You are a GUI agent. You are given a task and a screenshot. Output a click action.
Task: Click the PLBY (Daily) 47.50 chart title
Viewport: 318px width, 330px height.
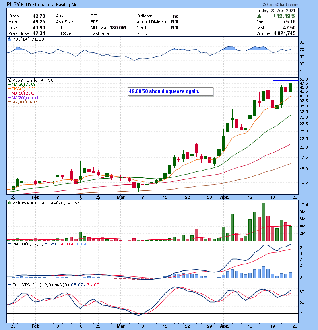pos(33,80)
